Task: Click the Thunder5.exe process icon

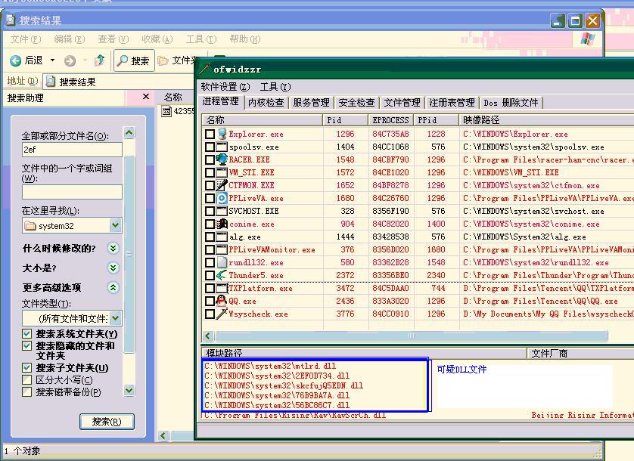Action: click(222, 275)
